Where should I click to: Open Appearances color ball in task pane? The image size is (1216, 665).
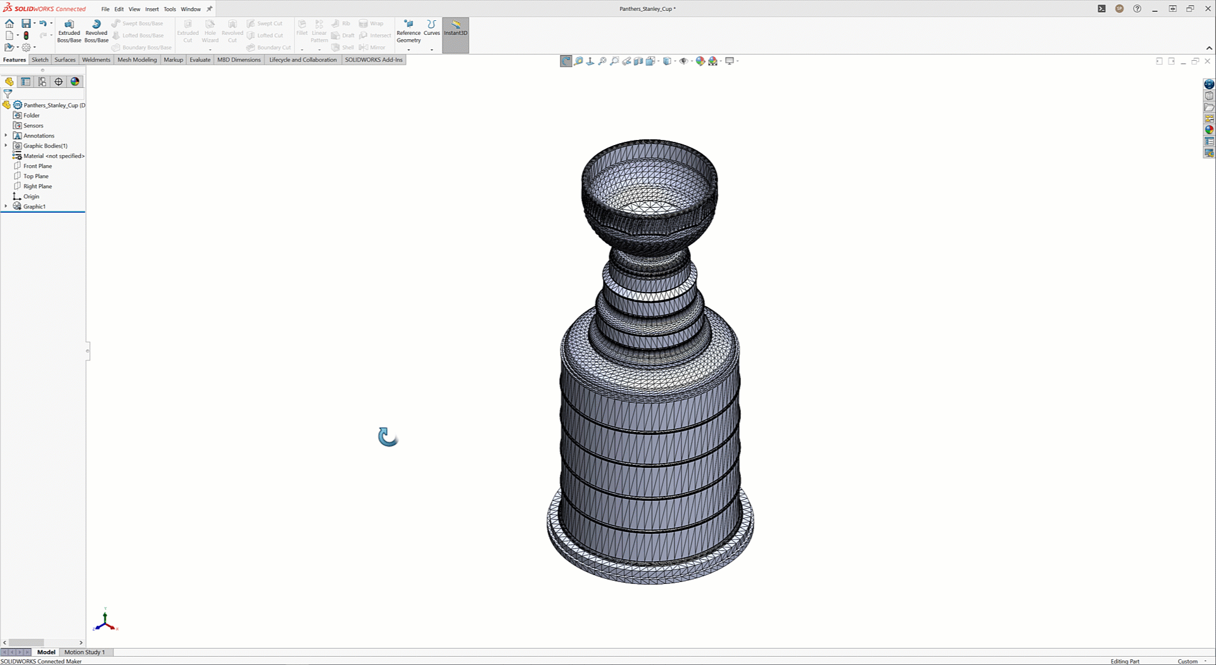(1209, 130)
